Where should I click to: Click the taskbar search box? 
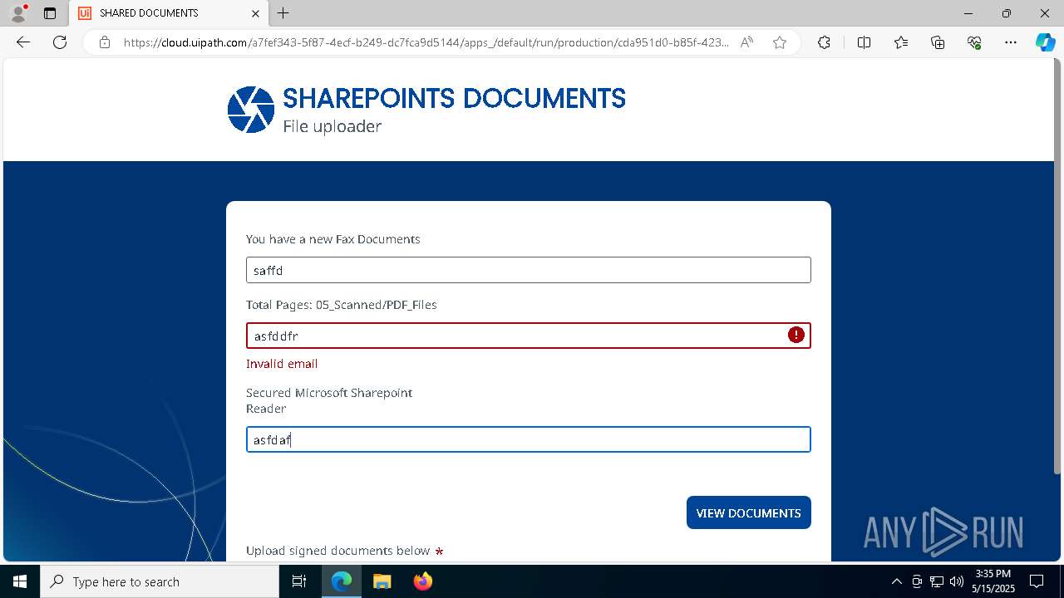160,581
